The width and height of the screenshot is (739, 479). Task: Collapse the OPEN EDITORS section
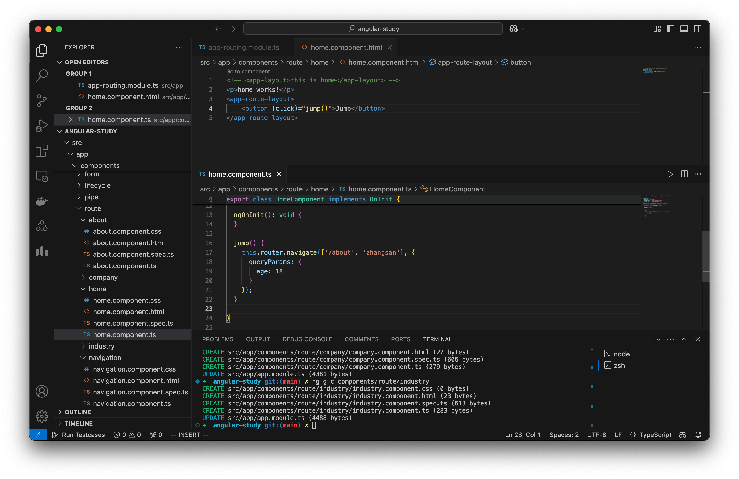coord(60,62)
